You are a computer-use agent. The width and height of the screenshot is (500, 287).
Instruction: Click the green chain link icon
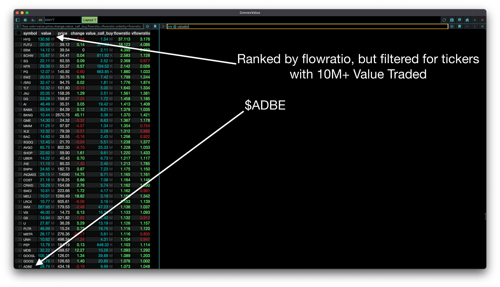coord(41,20)
